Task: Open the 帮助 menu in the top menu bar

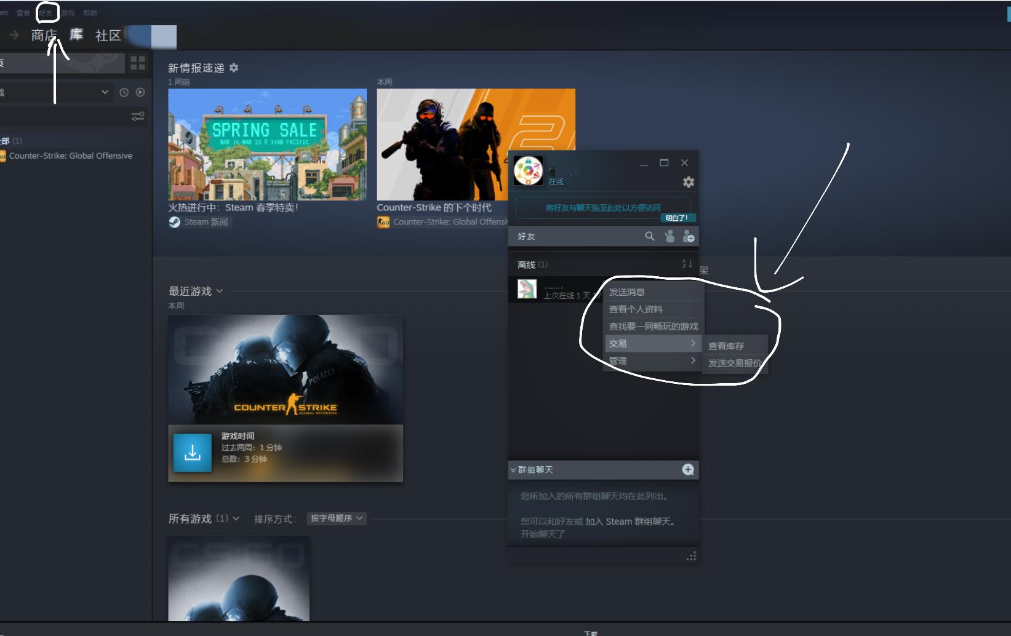Action: [x=90, y=13]
